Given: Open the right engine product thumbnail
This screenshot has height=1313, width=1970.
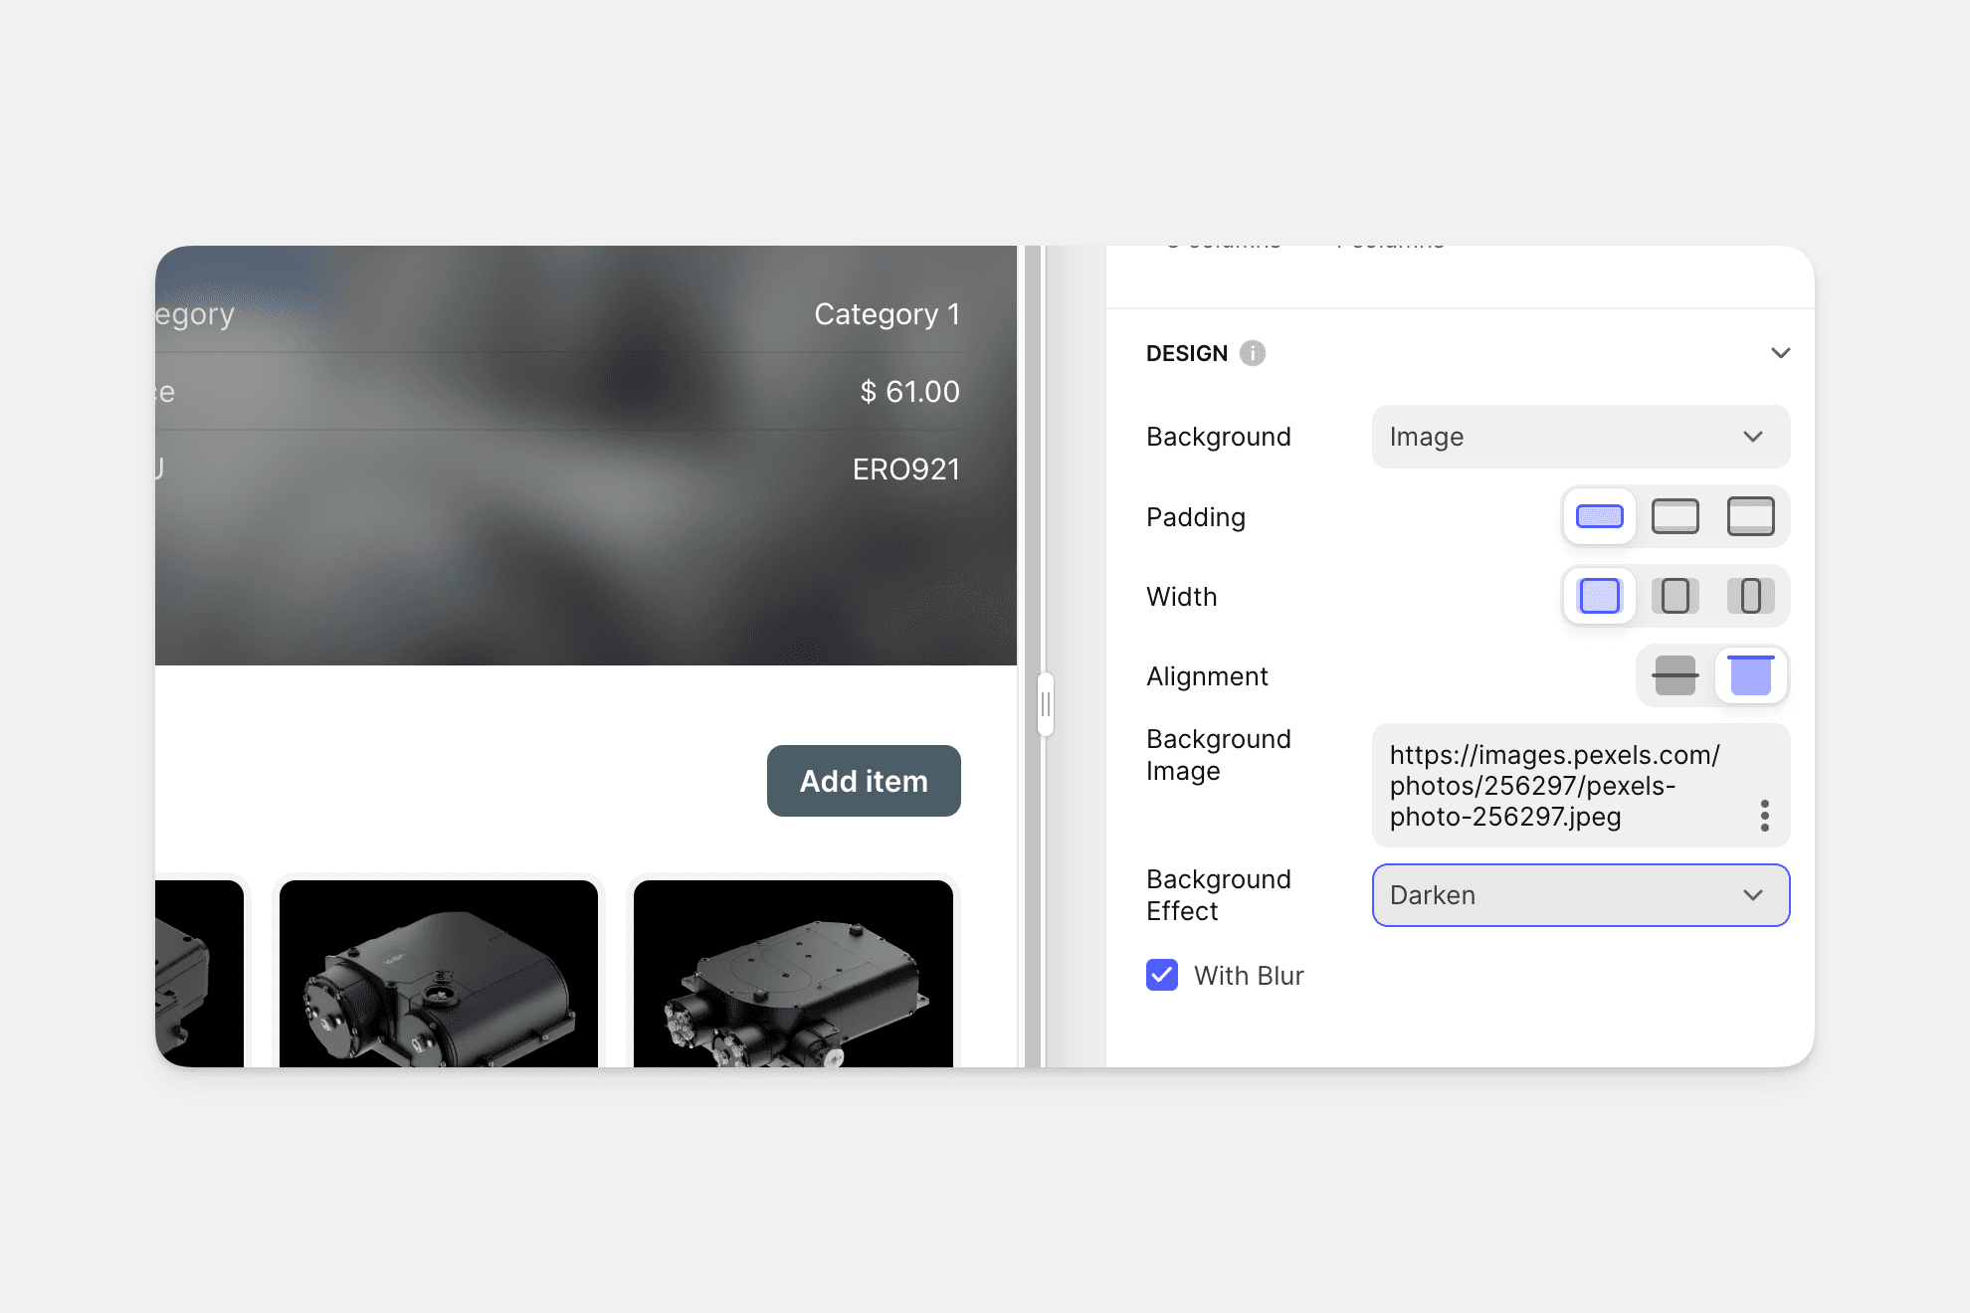Looking at the screenshot, I should pyautogui.click(x=793, y=973).
